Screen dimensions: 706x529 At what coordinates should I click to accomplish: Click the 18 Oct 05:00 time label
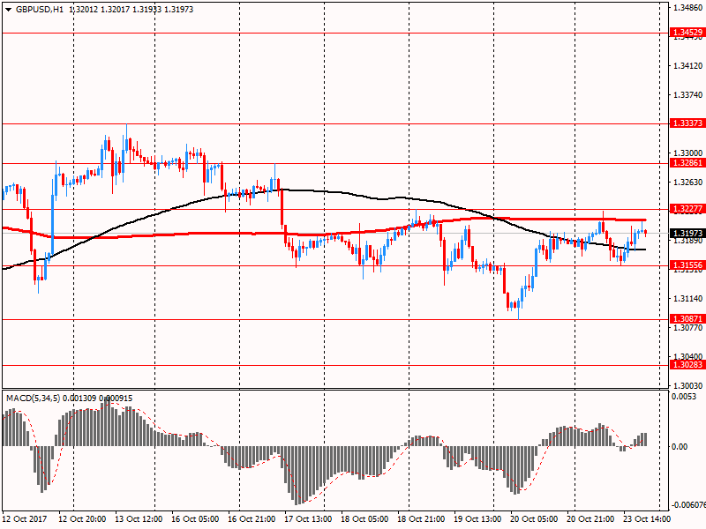pos(364,519)
